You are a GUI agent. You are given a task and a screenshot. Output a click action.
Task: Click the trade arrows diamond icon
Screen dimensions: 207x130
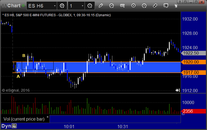click(x=155, y=6)
